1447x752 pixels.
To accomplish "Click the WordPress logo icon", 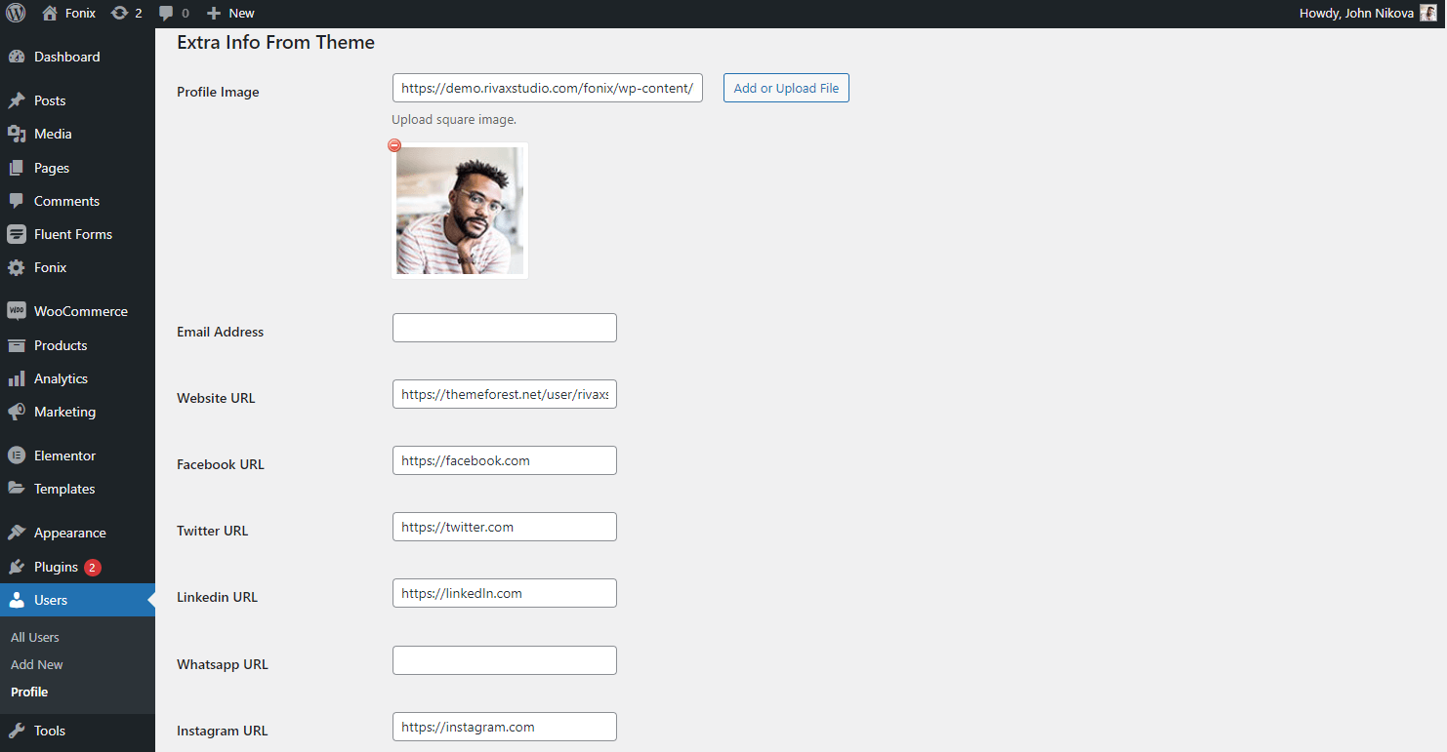I will 16,14.
